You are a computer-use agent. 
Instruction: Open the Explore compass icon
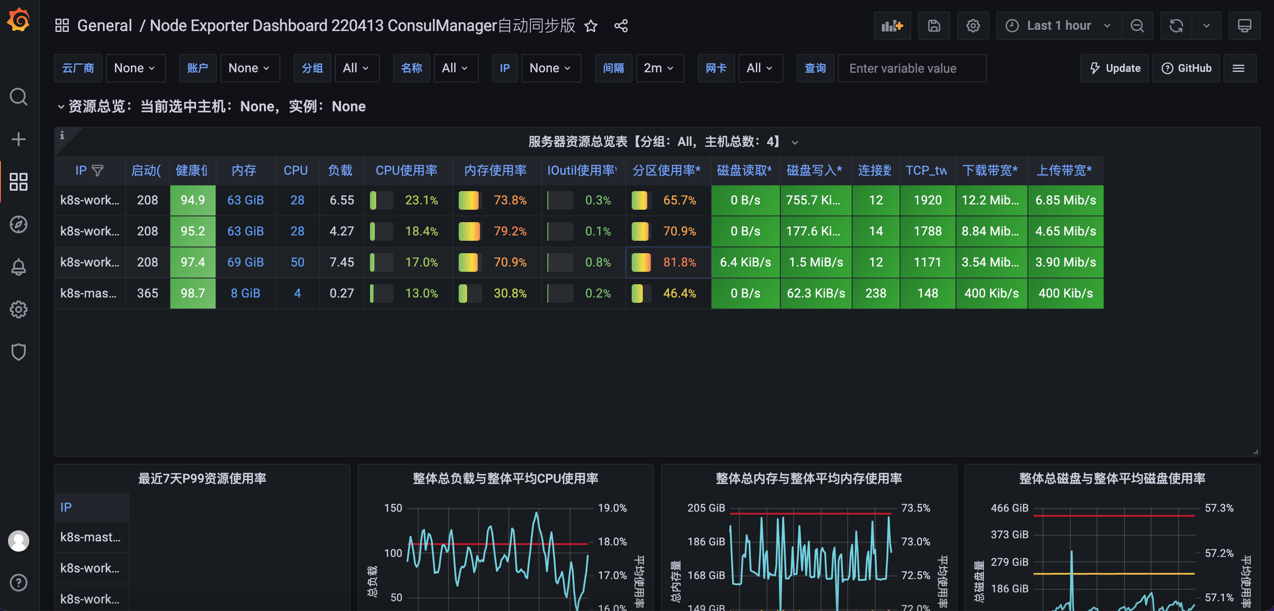coord(19,224)
